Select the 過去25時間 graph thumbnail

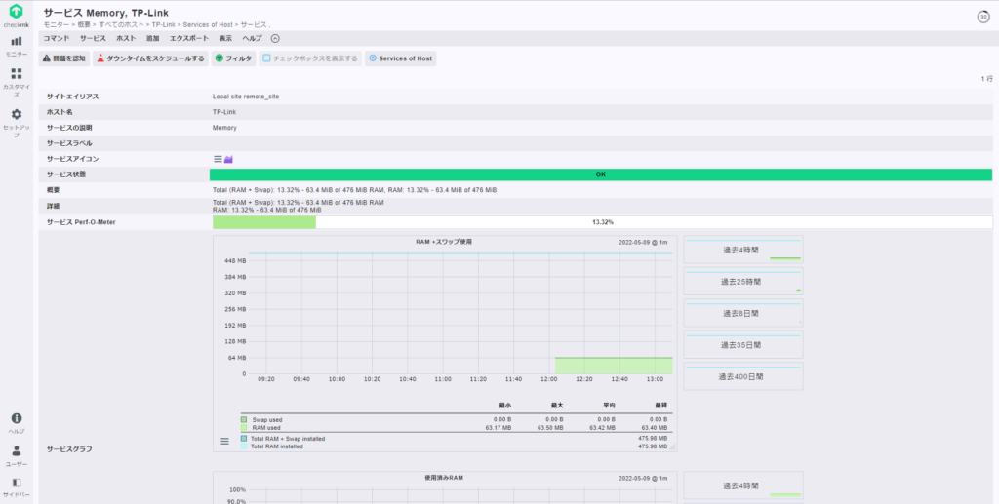(x=742, y=282)
